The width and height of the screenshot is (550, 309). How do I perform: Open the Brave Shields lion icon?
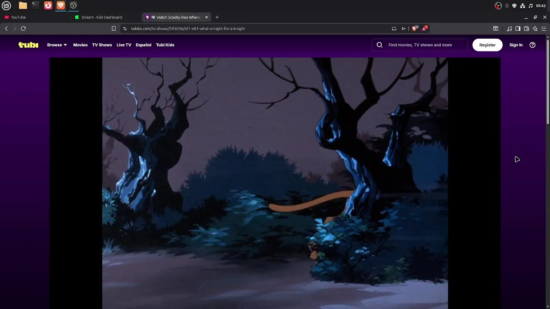[x=414, y=28]
